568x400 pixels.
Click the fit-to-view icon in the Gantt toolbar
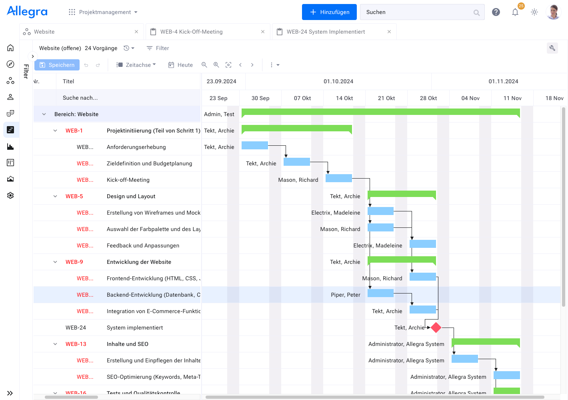pyautogui.click(x=228, y=64)
